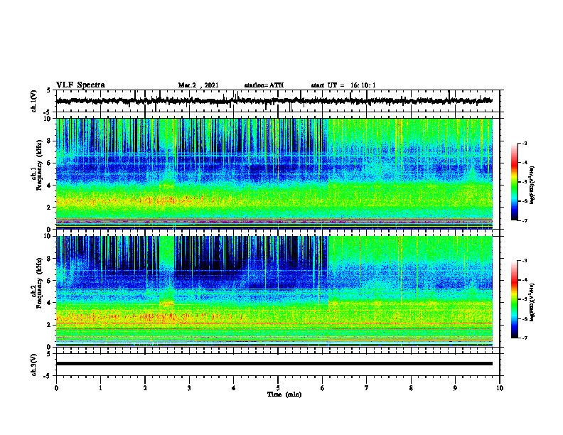Click the "ch.3(V)" bottom axis label
Viewport: 563px width, 435px height.
34,365
